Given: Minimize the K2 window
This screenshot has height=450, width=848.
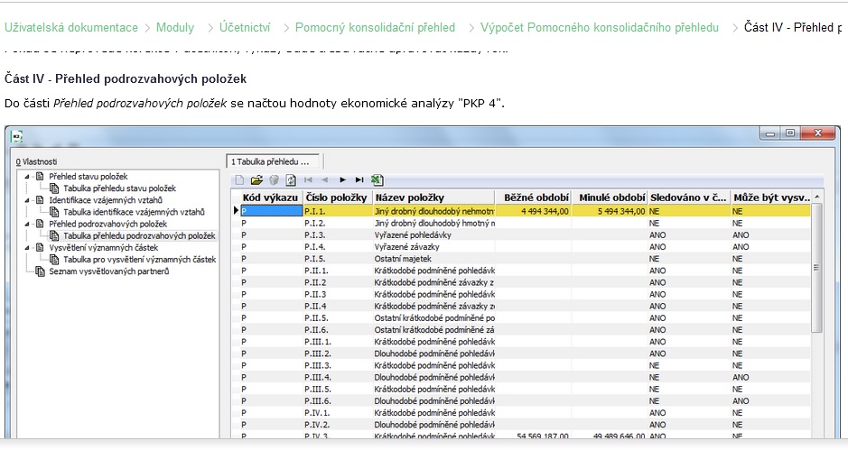Looking at the screenshot, I should click(770, 133).
